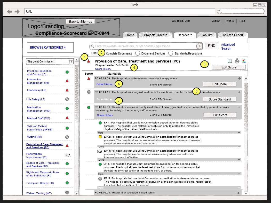
Task: Click the red triangle beside Medical Staff (MS)
Action: coord(67,118)
